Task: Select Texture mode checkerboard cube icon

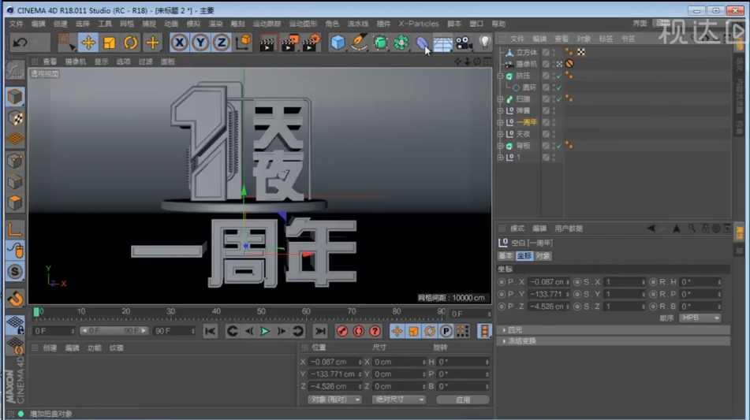Action: pos(15,118)
